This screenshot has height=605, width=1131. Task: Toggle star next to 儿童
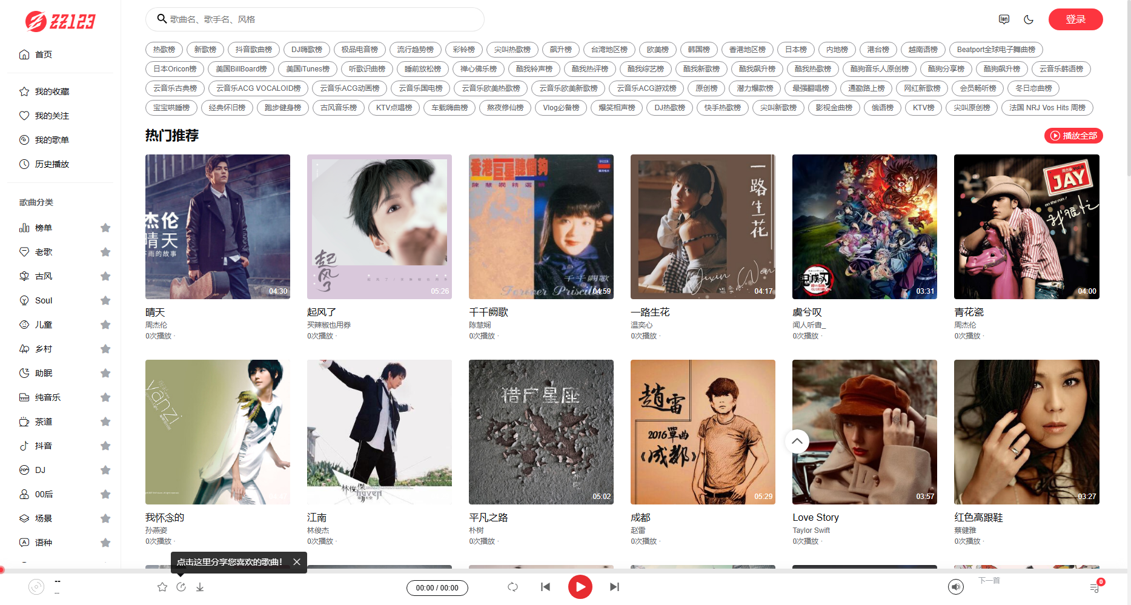(105, 325)
